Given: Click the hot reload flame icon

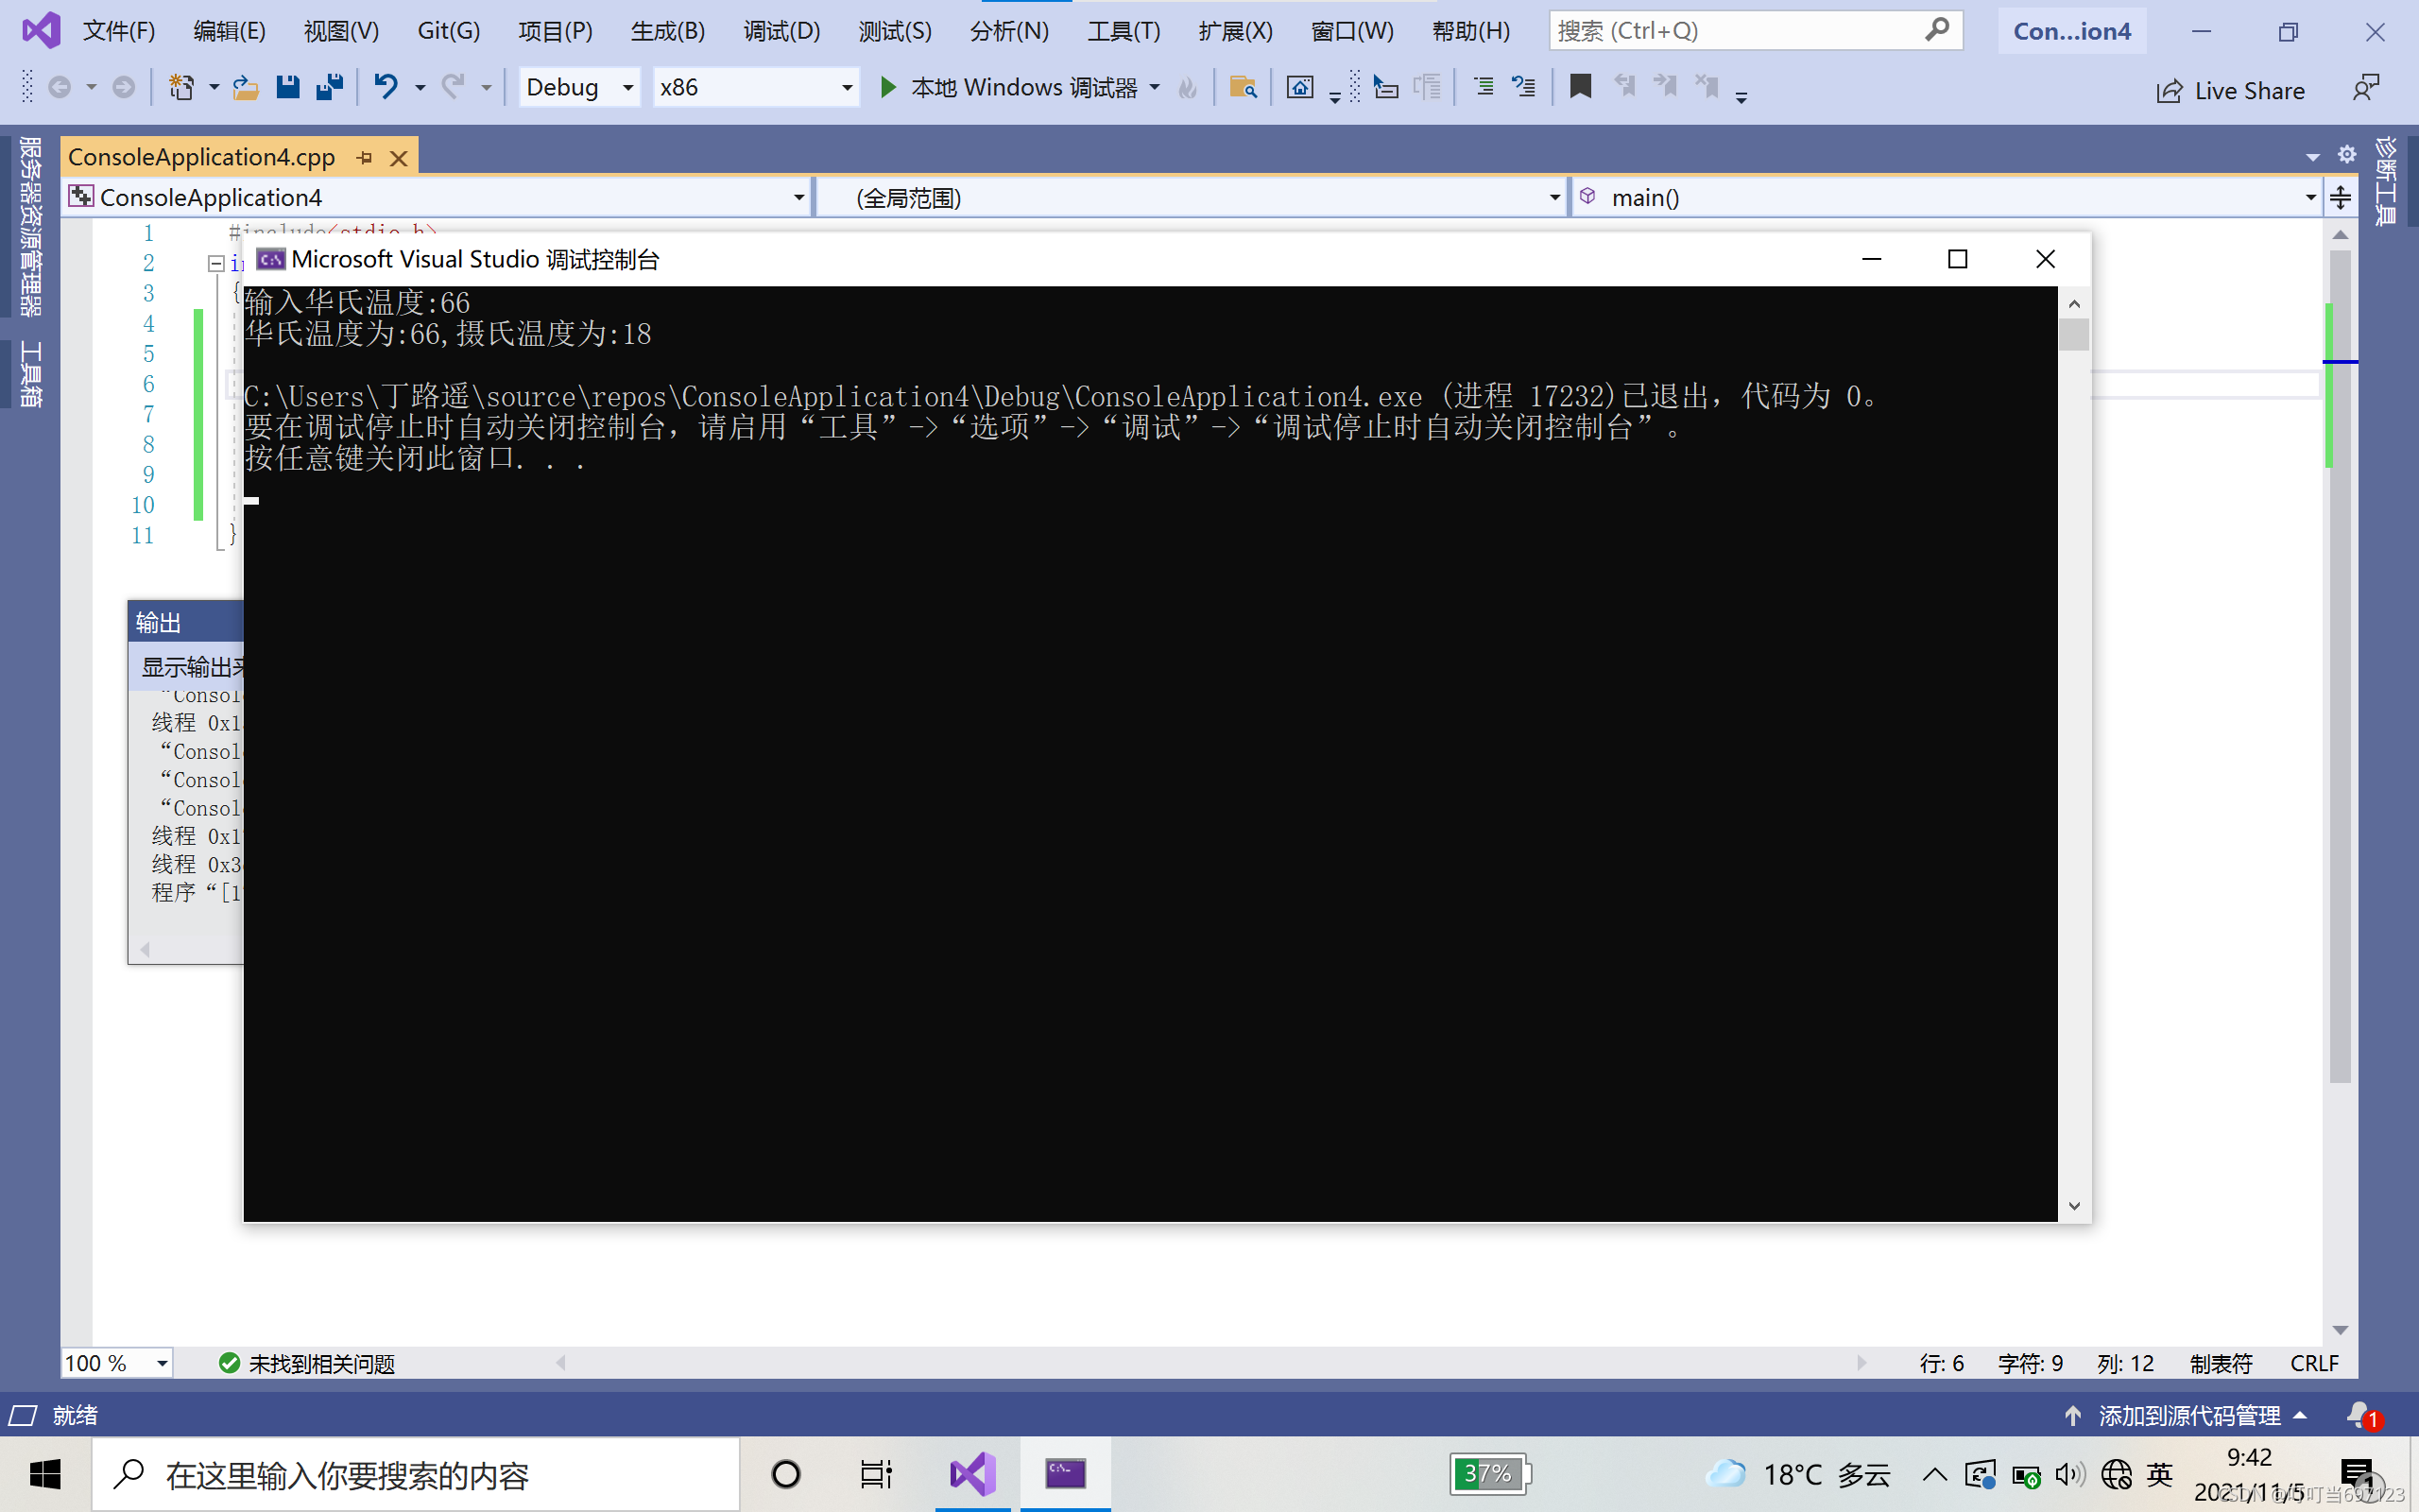Looking at the screenshot, I should pos(1188,88).
